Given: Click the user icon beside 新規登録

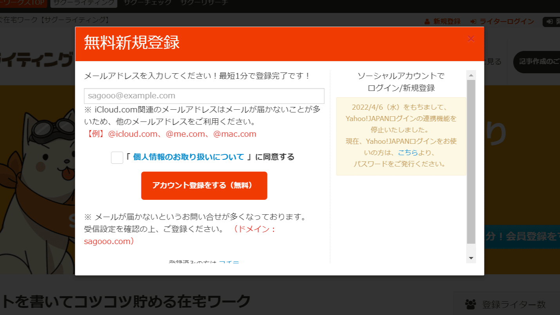Looking at the screenshot, I should point(427,22).
